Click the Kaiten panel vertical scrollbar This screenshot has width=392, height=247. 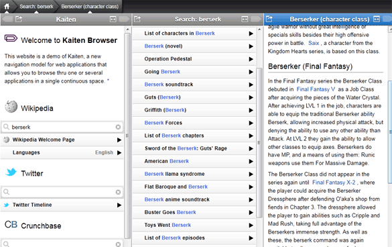pyautogui.click(x=127, y=136)
